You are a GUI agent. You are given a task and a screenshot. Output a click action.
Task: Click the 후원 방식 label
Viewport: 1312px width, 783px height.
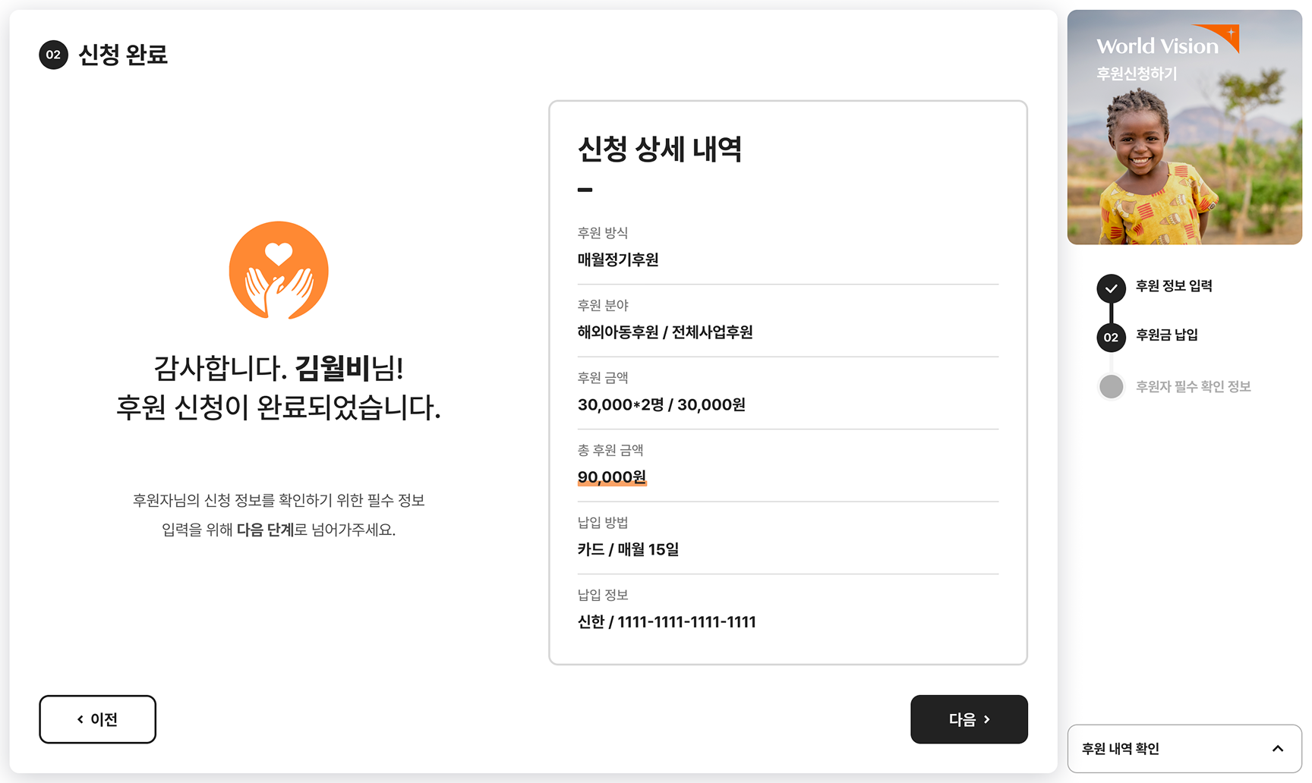[x=603, y=233]
